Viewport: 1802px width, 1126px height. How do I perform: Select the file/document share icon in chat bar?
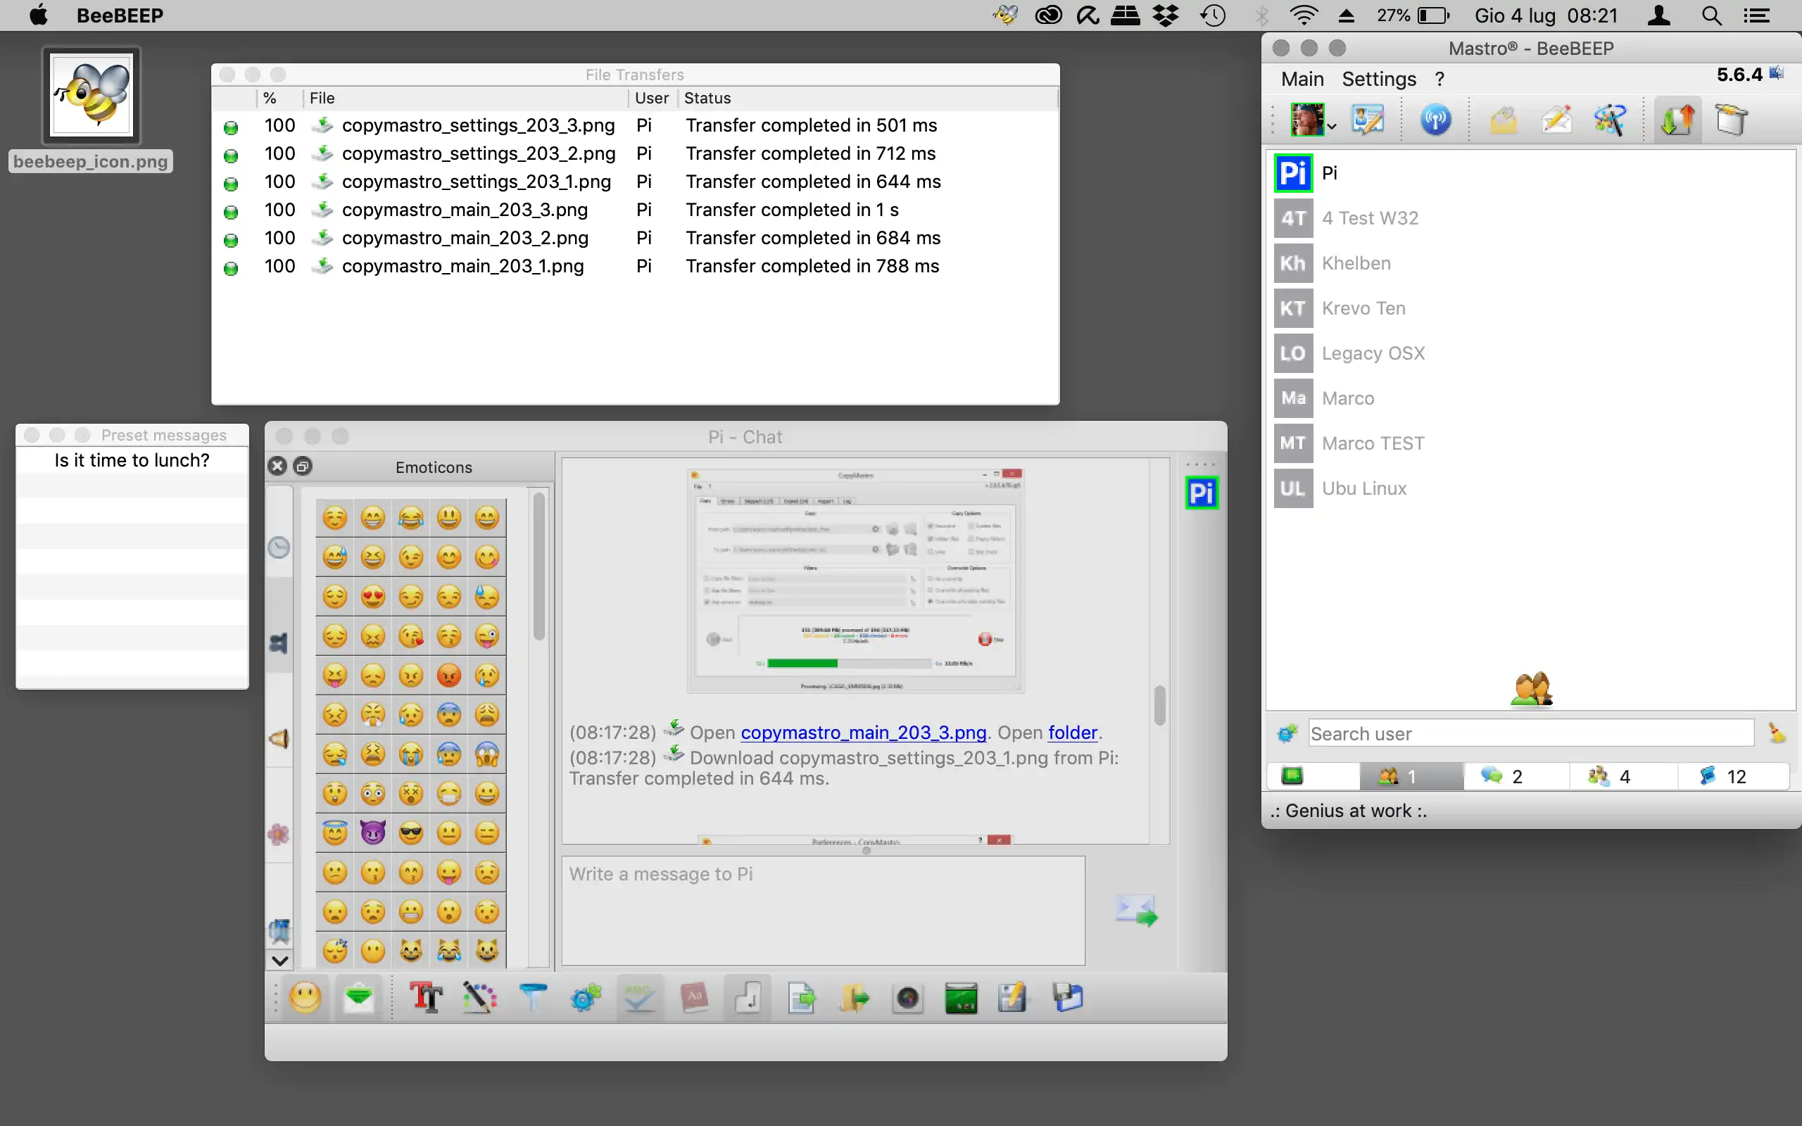[803, 999]
